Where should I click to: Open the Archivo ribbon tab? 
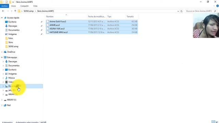(4, 6)
